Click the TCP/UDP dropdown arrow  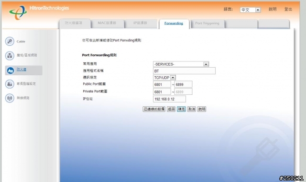[x=173, y=78]
